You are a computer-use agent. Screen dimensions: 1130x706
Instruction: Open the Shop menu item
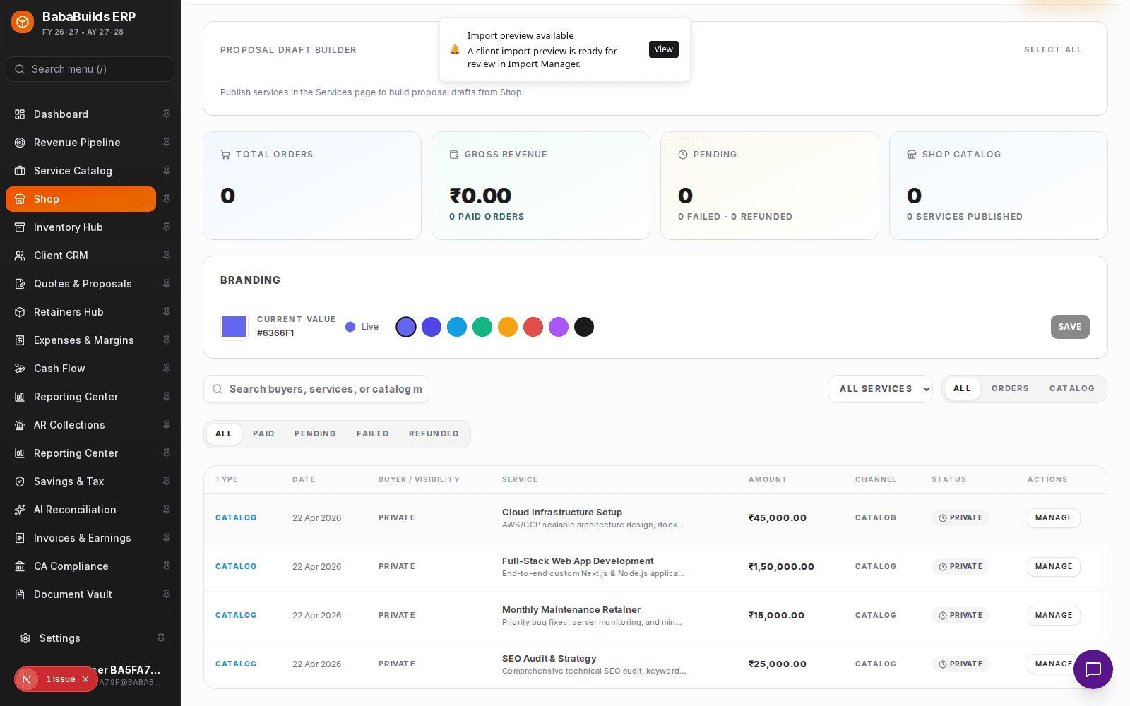coord(81,199)
